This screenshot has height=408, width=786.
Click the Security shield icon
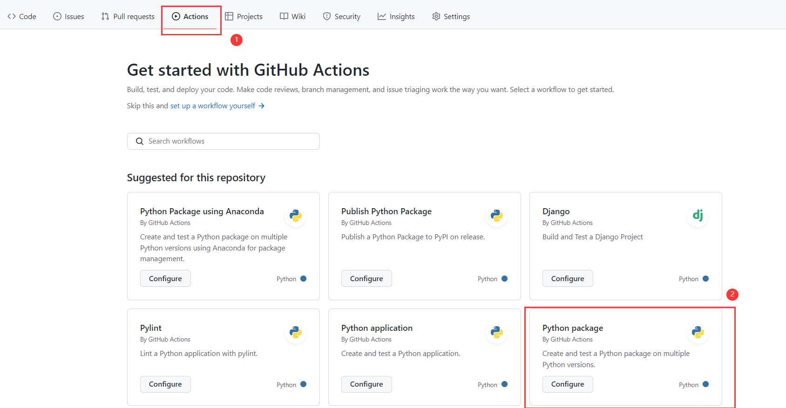point(327,16)
